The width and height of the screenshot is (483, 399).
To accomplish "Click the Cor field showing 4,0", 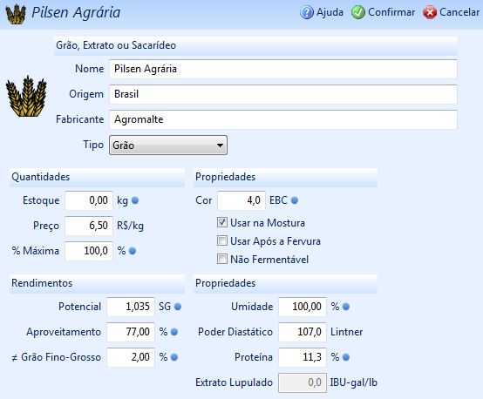I will click(x=241, y=200).
